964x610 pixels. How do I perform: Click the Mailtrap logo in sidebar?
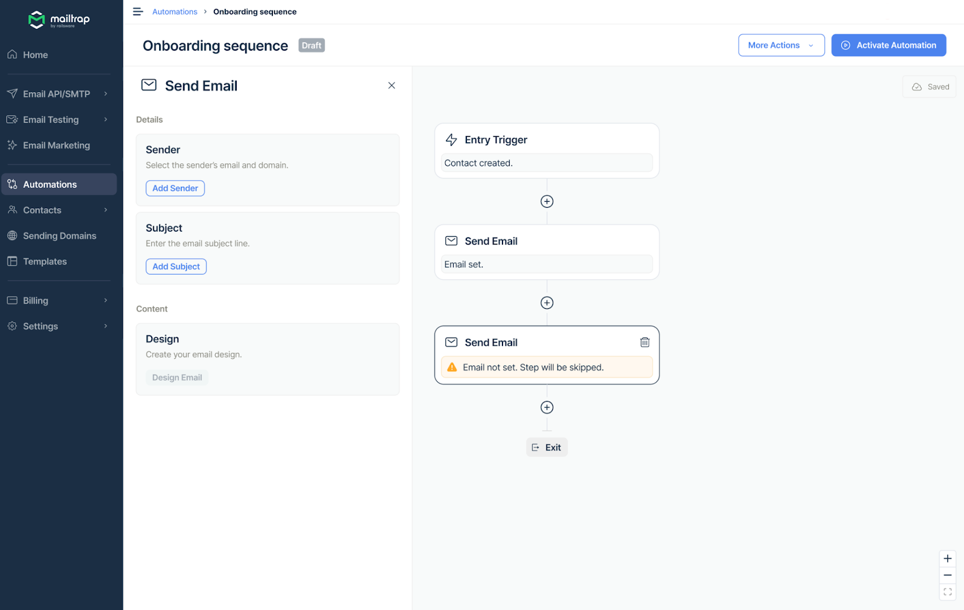click(x=58, y=19)
